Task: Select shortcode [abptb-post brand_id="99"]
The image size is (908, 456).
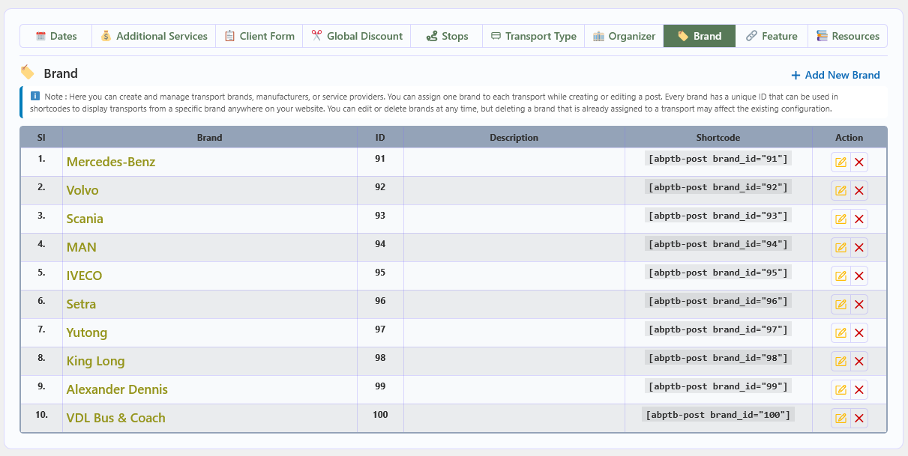Action: tap(718, 386)
